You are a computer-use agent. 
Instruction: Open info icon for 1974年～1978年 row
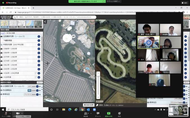click(x=39, y=61)
